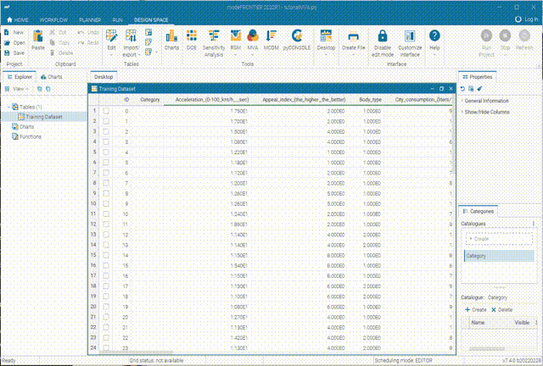Screen dimensions: 543x366
Task: Open the MCDM tool
Action: (x=271, y=36)
